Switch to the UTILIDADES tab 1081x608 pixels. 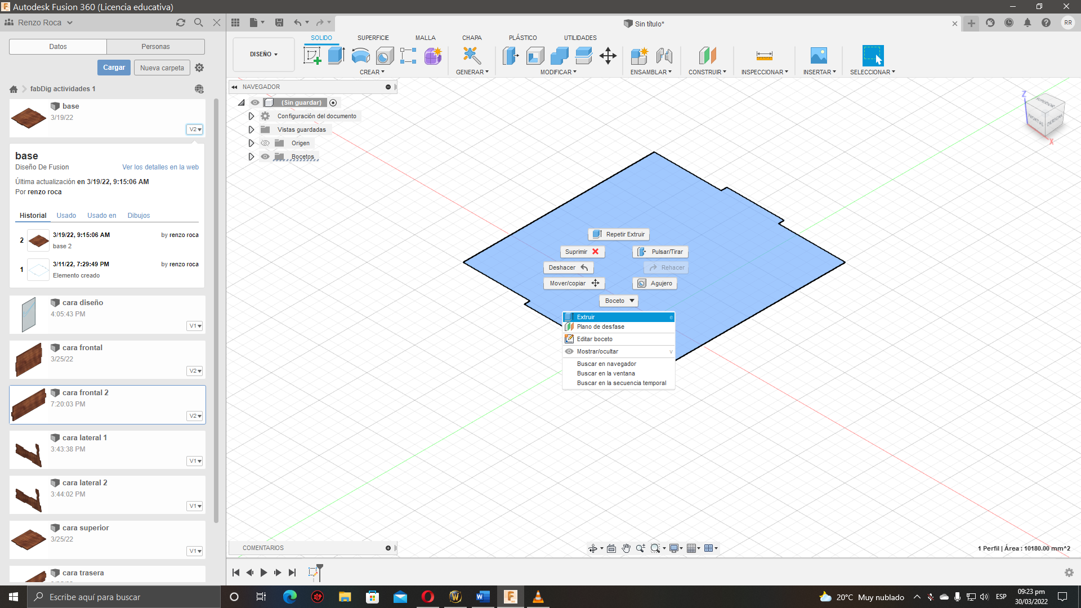coord(580,38)
